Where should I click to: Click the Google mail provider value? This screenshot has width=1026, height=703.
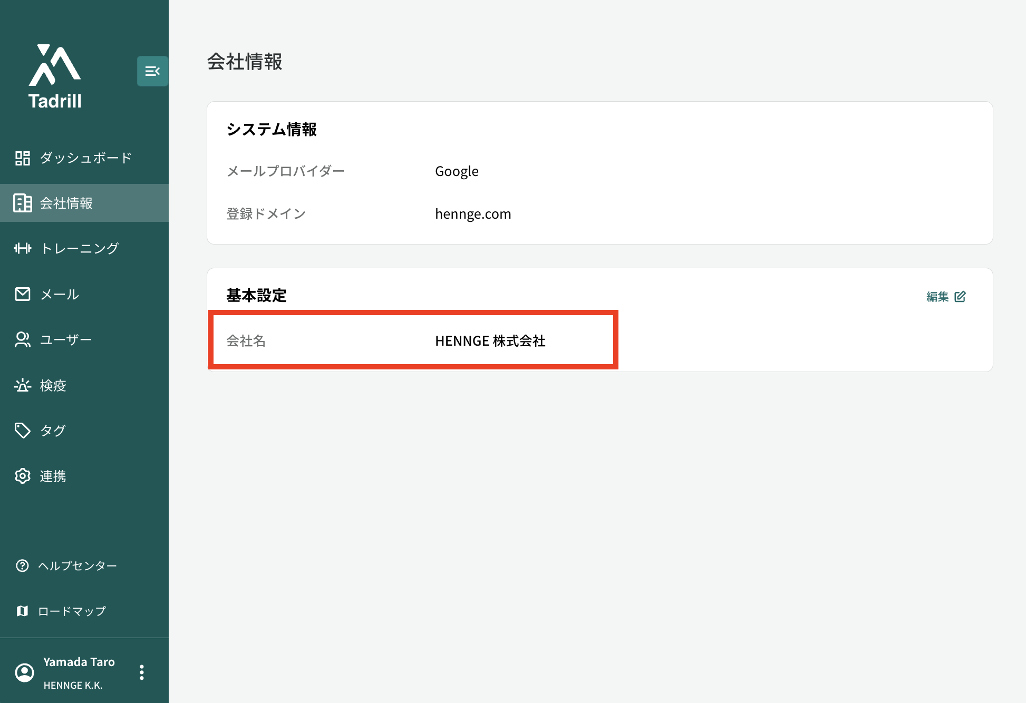point(457,171)
